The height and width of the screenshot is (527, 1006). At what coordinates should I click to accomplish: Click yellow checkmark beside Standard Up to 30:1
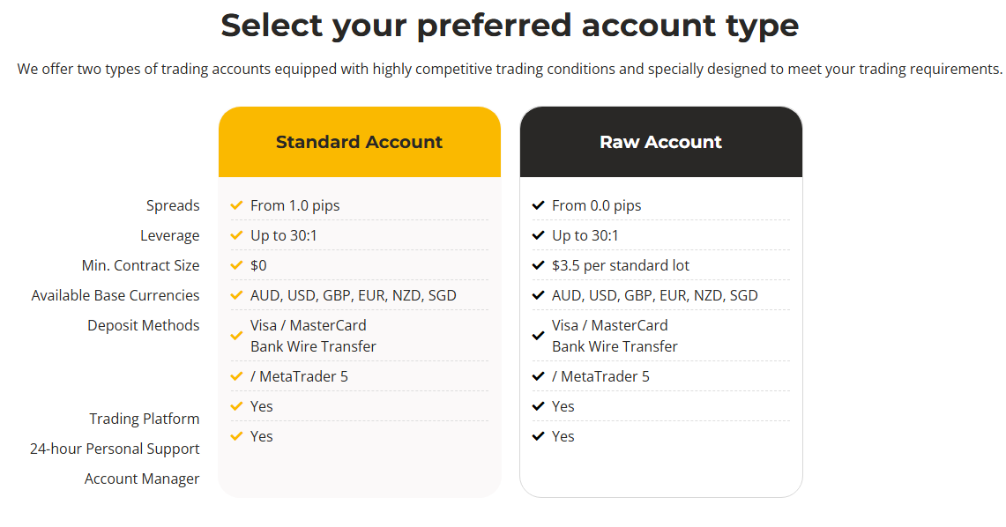click(237, 235)
